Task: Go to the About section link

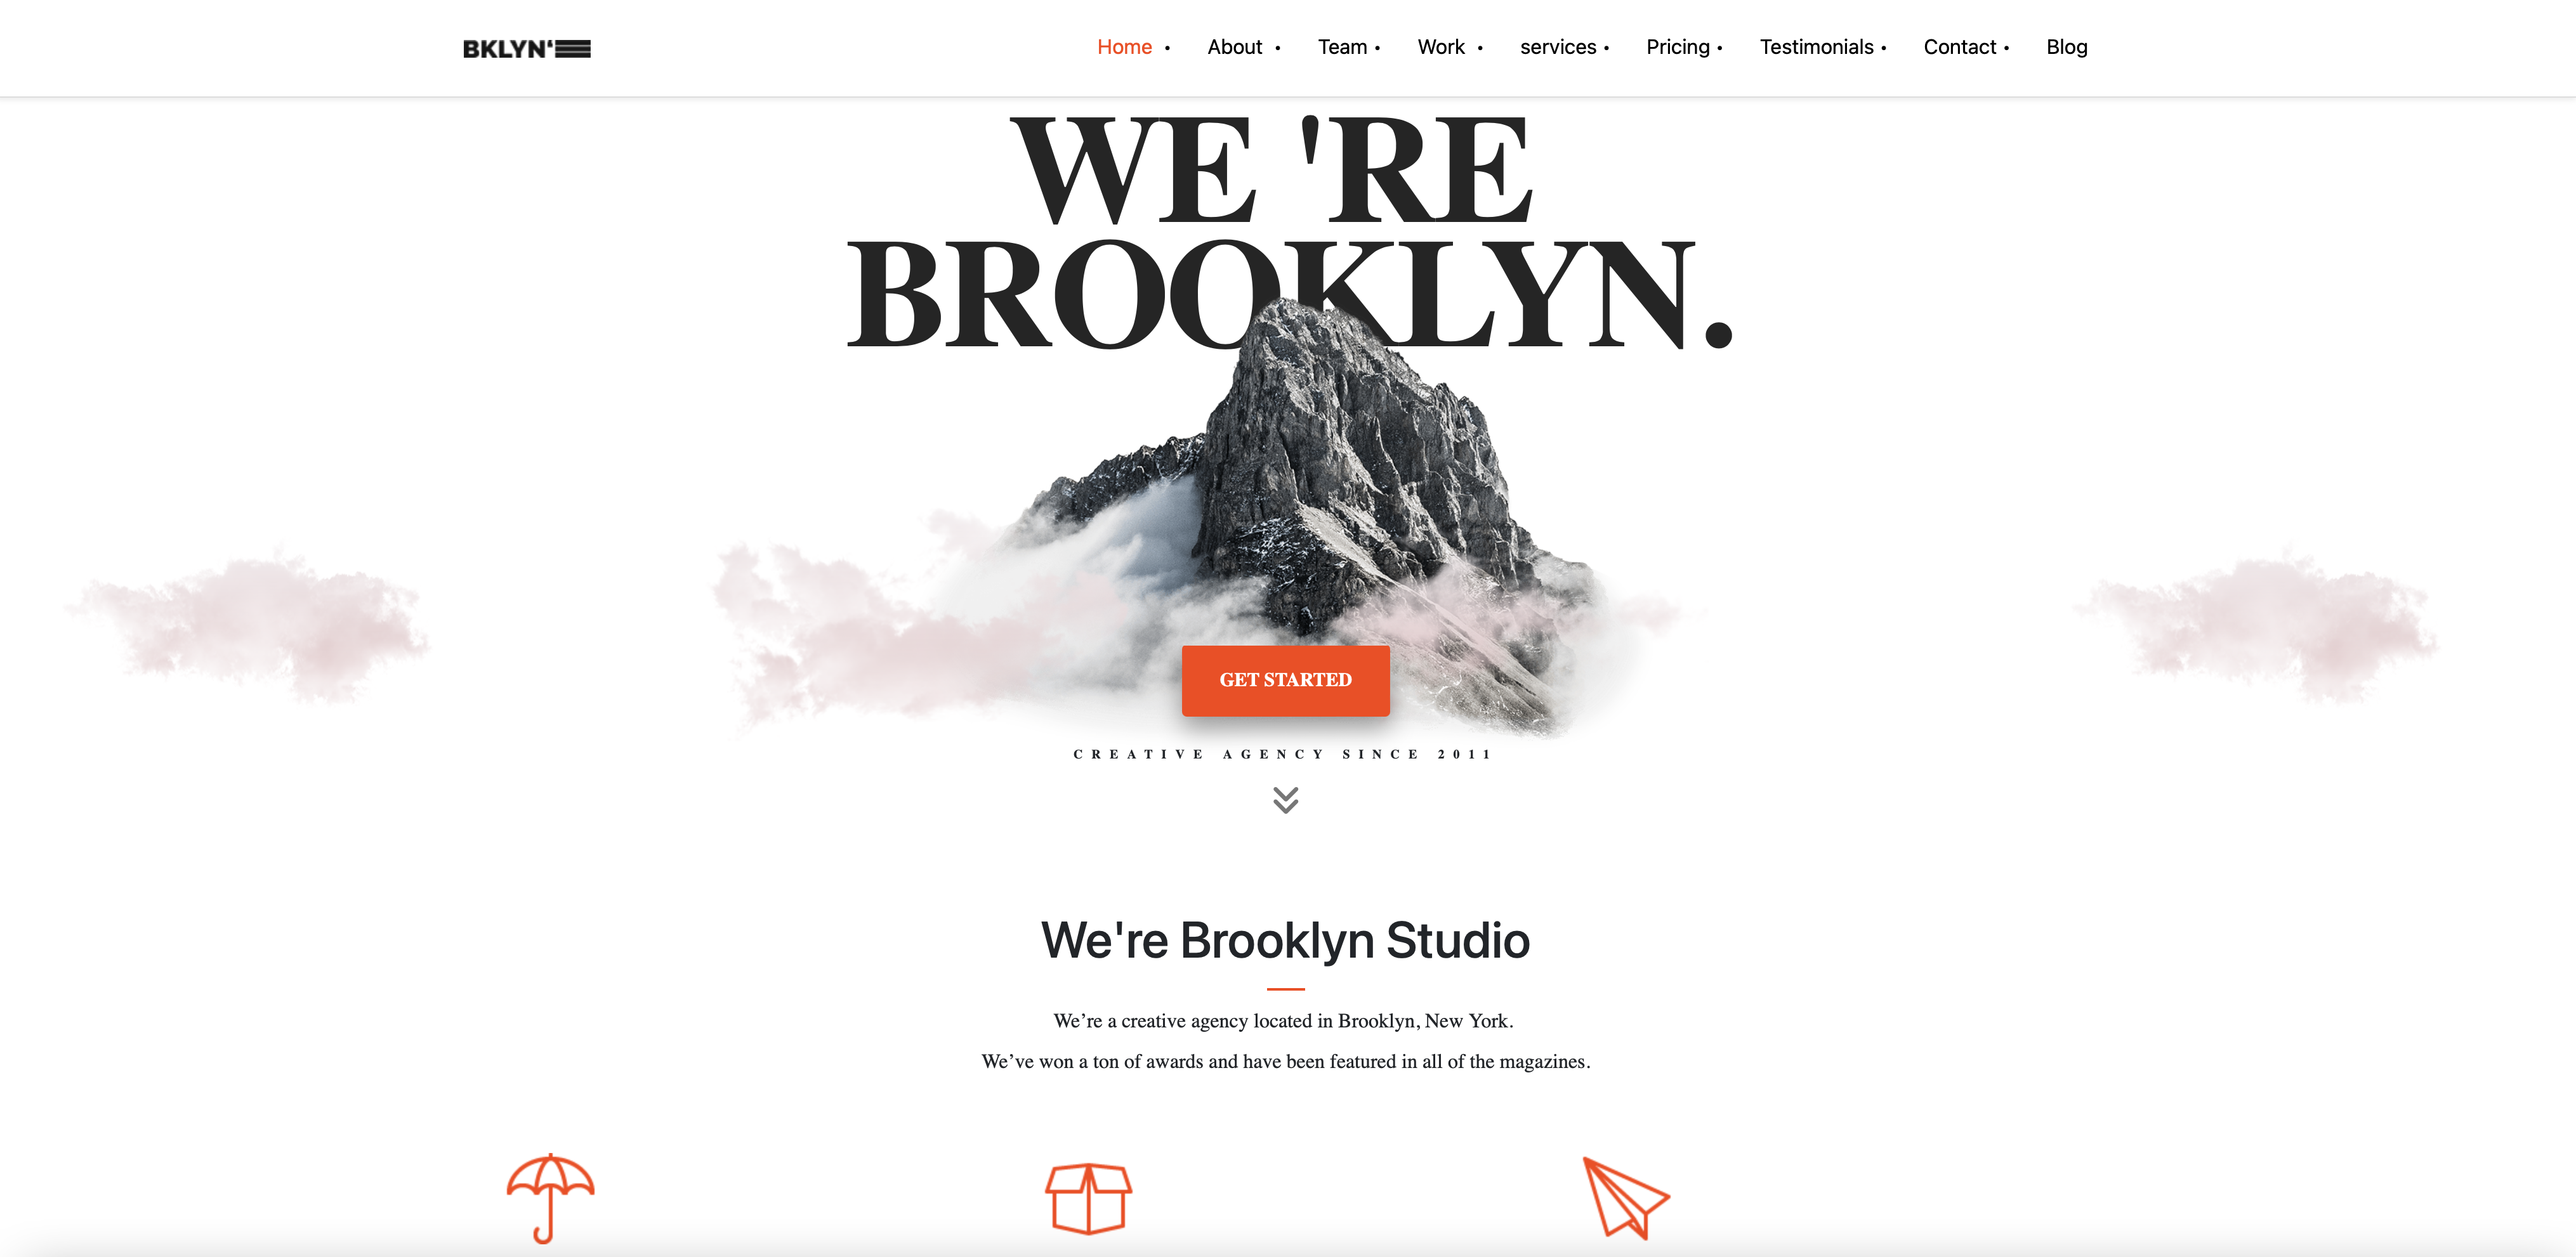Action: 1234,47
